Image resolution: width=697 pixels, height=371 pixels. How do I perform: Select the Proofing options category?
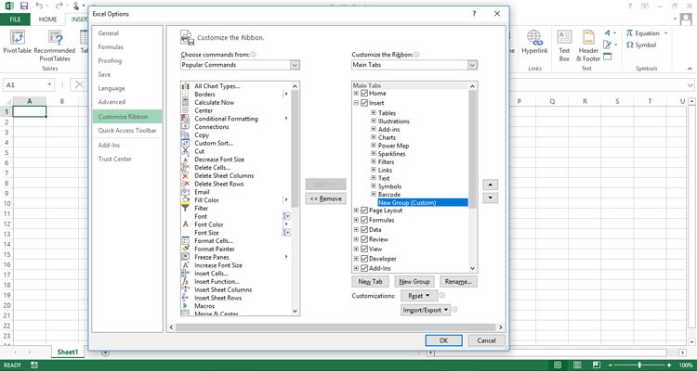pyautogui.click(x=110, y=61)
